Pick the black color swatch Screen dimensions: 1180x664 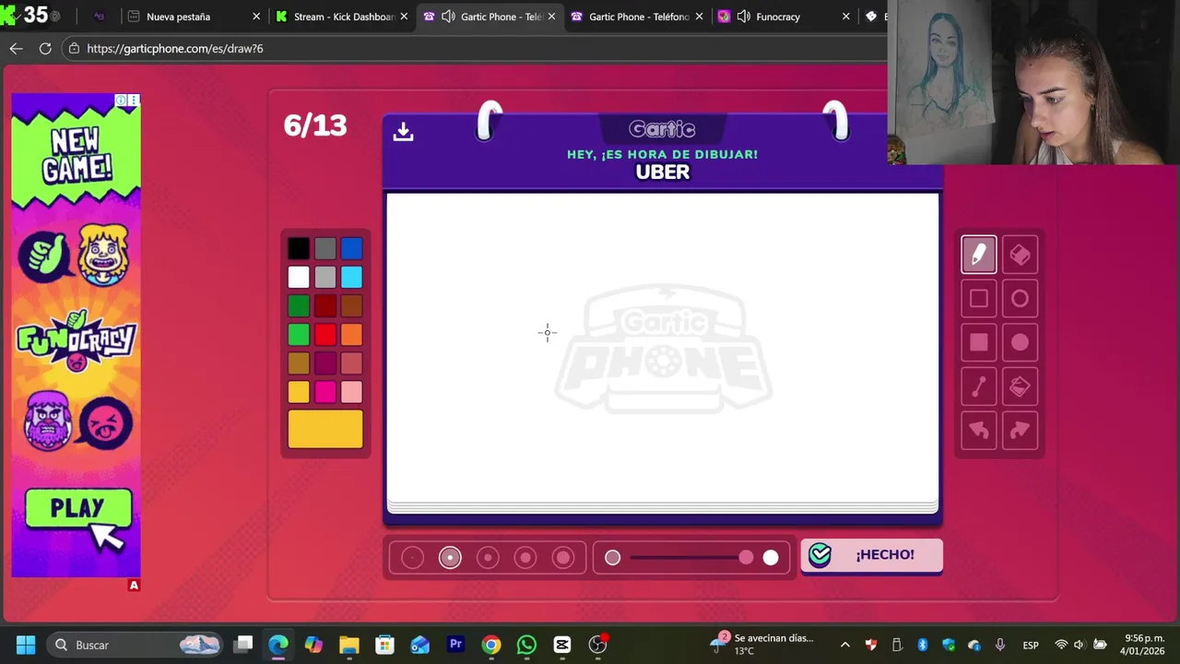299,249
